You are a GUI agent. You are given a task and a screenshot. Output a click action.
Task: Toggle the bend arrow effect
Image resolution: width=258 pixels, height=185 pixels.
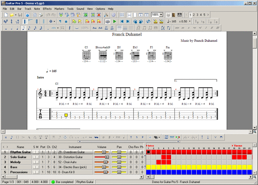pos(59,137)
